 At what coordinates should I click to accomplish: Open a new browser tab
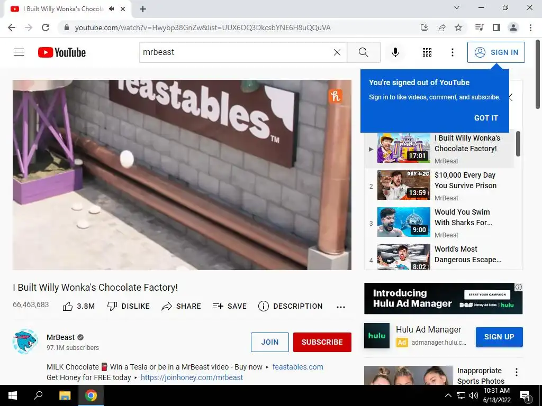143,10
